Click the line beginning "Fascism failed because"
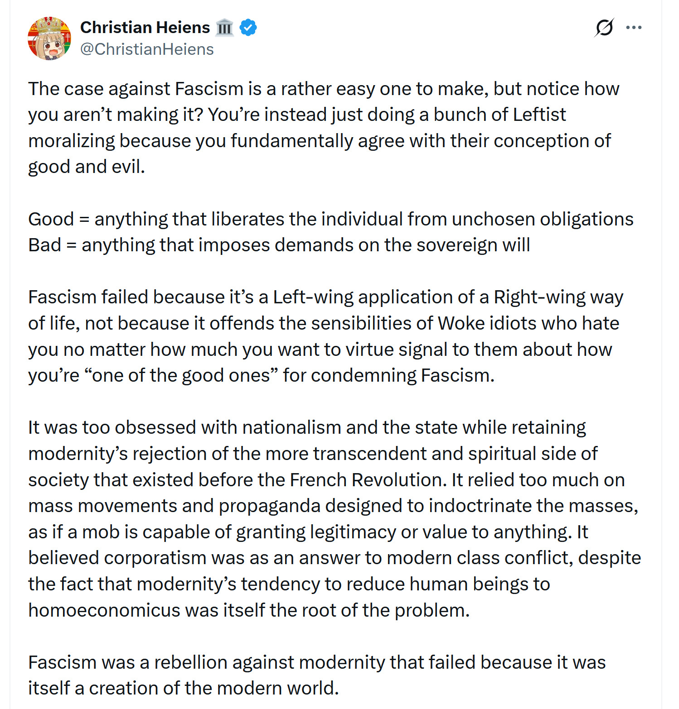The image size is (679, 709). (326, 297)
